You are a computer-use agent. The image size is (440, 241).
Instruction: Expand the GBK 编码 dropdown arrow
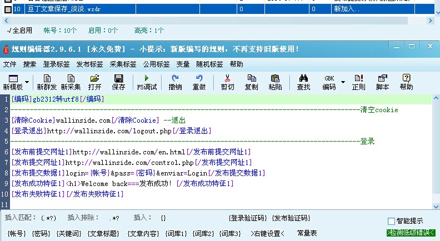(x=343, y=82)
